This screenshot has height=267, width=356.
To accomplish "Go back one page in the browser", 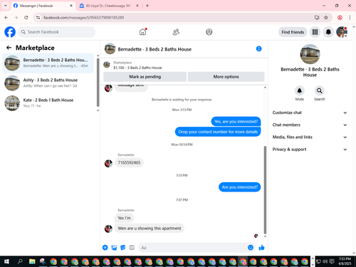I will coord(6,17).
